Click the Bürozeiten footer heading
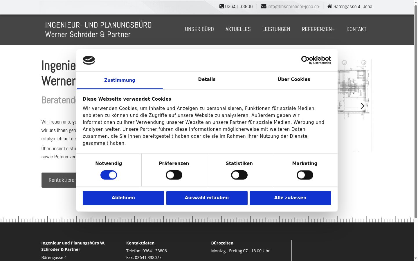 coord(222,243)
